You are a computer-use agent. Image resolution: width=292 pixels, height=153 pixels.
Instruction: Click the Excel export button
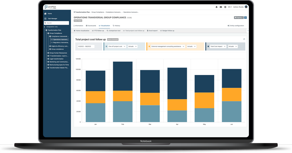[x=152, y=31]
